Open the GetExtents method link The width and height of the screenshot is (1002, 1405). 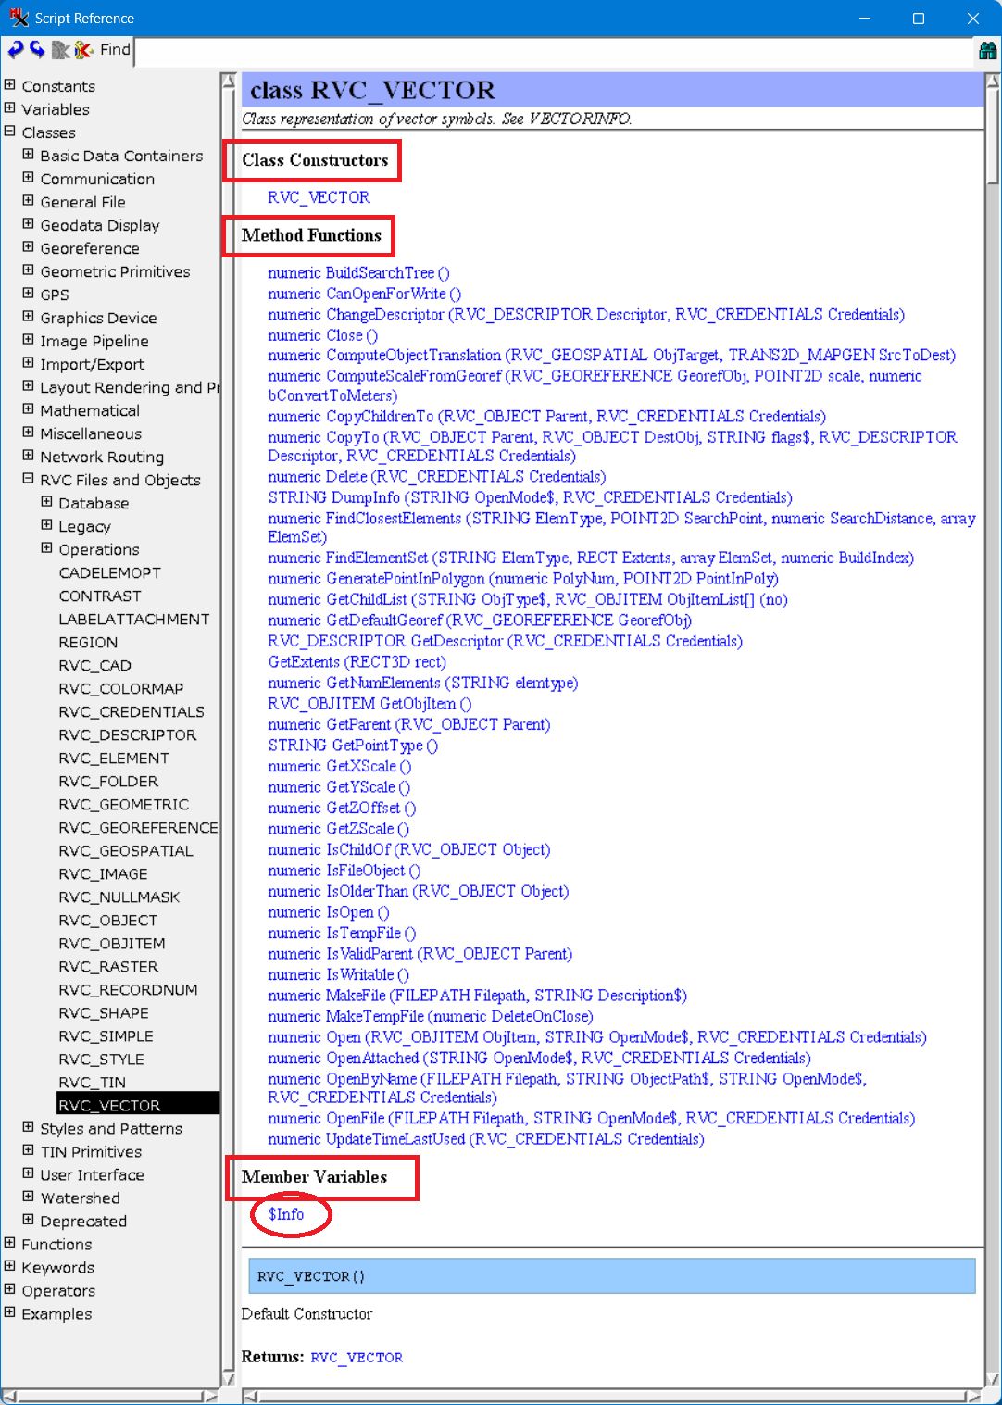[357, 662]
